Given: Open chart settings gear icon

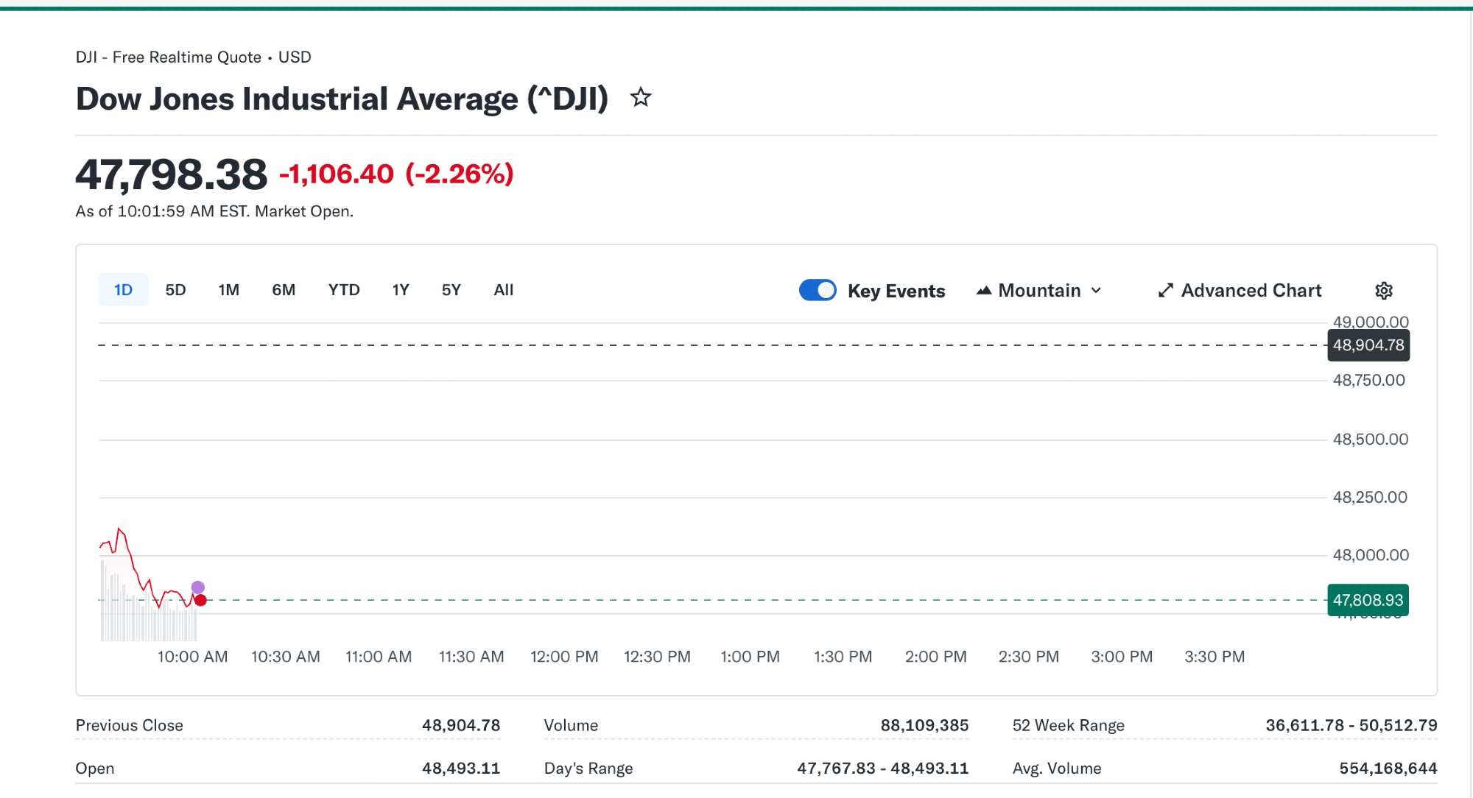Looking at the screenshot, I should tap(1383, 291).
